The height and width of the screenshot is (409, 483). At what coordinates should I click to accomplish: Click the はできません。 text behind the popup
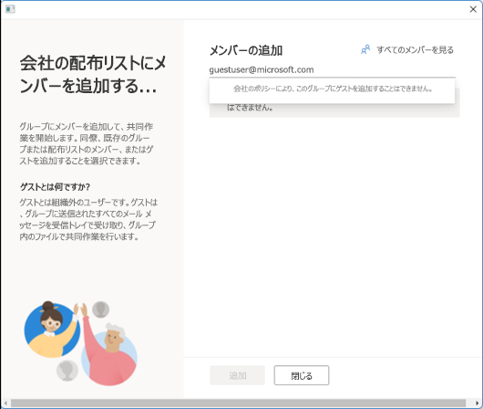click(250, 108)
